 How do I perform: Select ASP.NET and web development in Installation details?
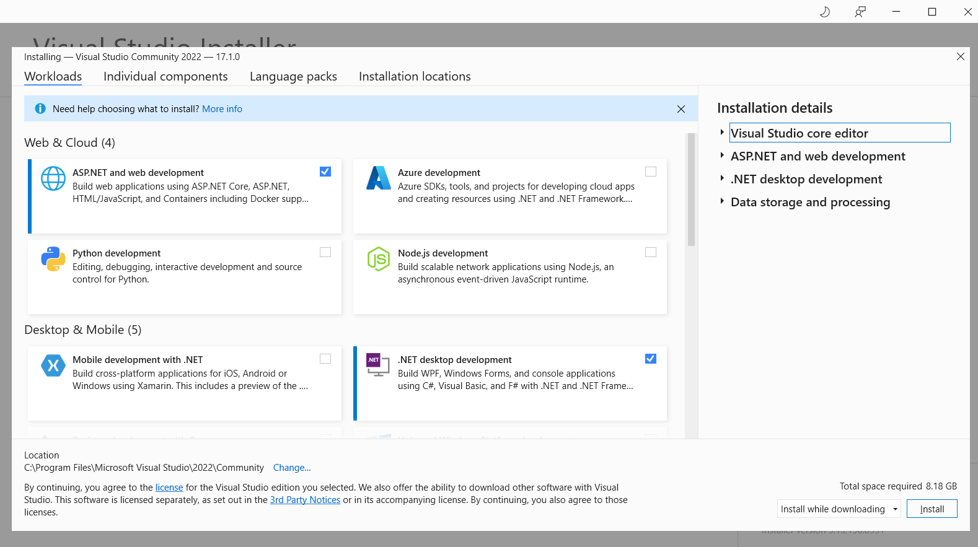pyautogui.click(x=818, y=156)
